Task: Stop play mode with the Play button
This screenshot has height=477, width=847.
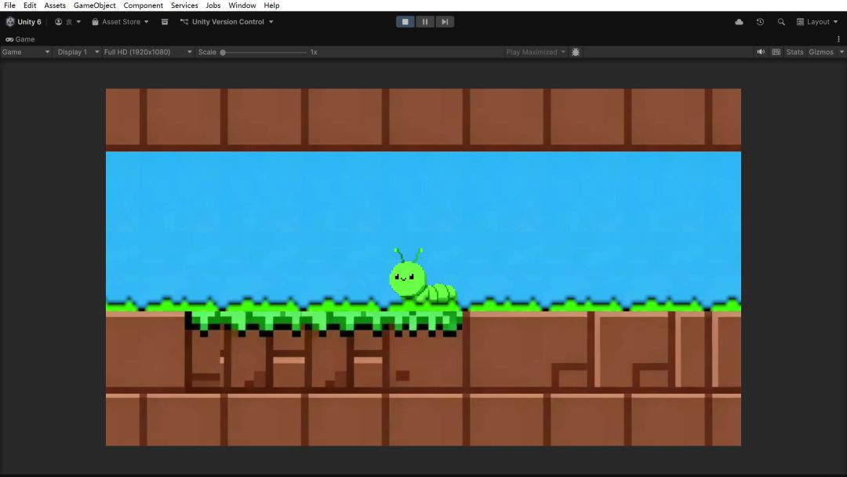Action: point(405,22)
